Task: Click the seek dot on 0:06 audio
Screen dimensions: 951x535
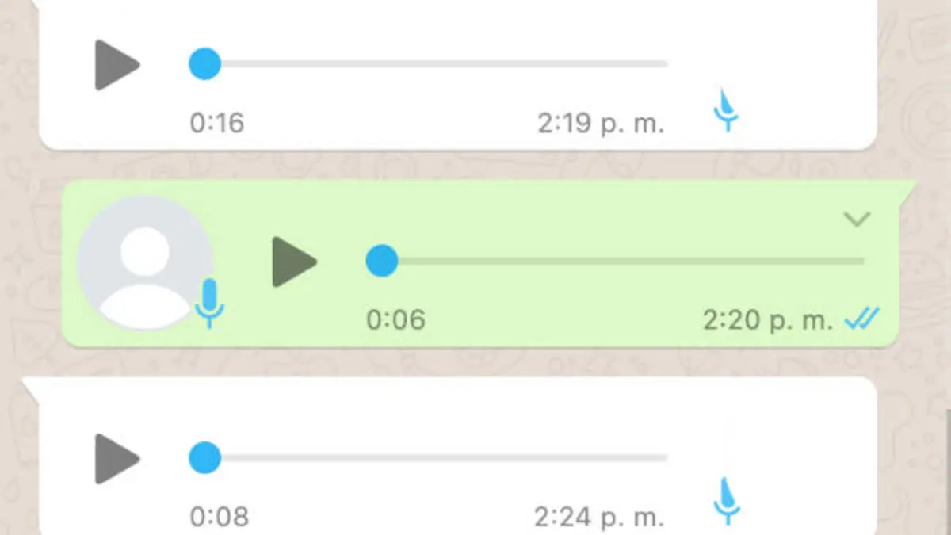Action: [x=382, y=261]
